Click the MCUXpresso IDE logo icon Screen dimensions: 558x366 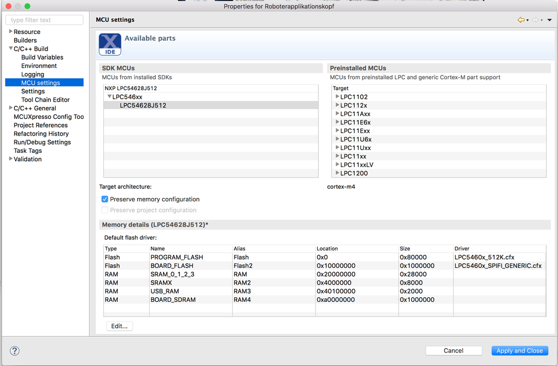pyautogui.click(x=109, y=45)
